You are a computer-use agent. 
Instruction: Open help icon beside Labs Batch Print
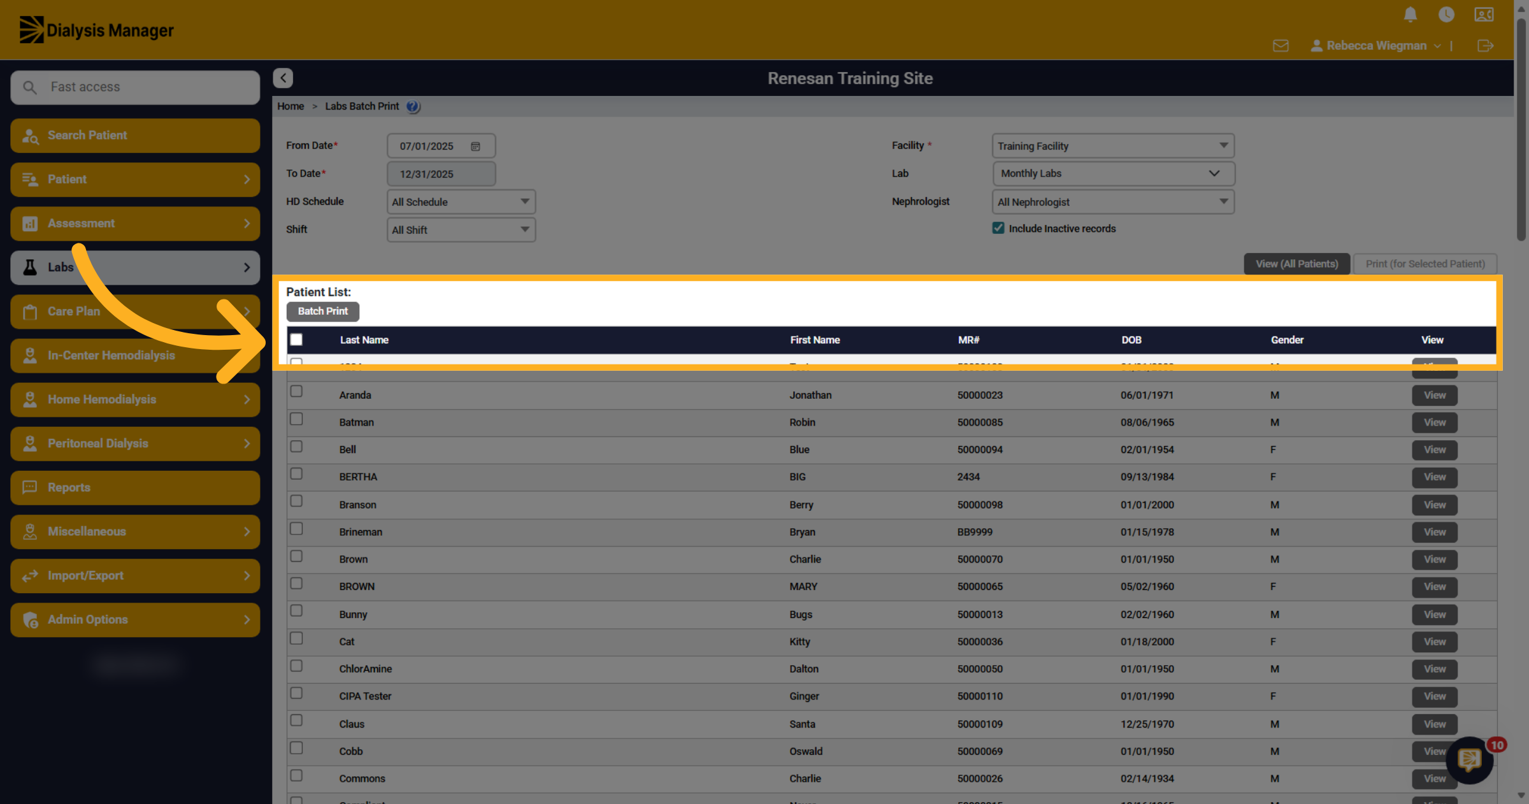[413, 106]
